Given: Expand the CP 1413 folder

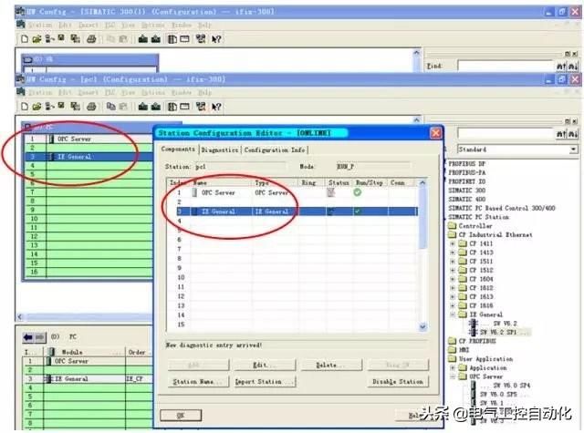Looking at the screenshot, I should pyautogui.click(x=453, y=253).
